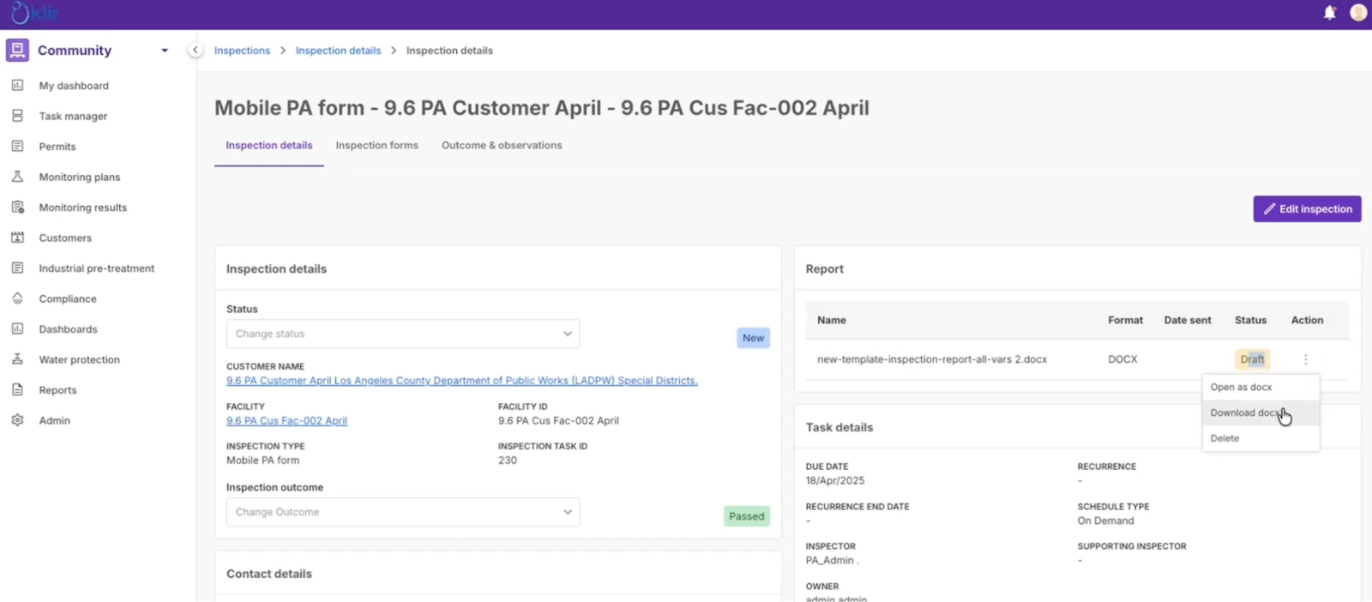Click the three-dot action icon for report
Image resolution: width=1372 pixels, height=602 pixels.
pos(1305,359)
